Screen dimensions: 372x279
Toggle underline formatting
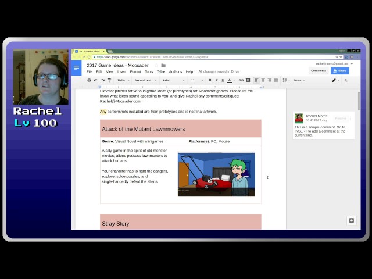click(x=223, y=80)
